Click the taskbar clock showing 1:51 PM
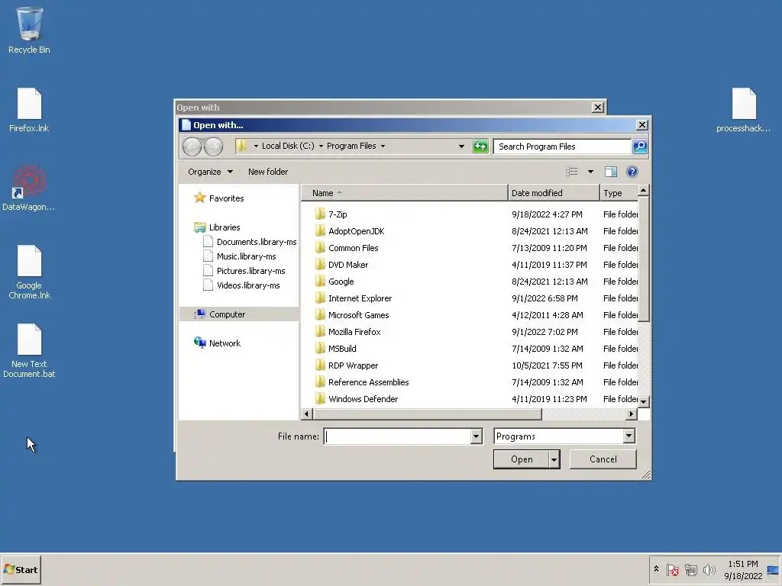This screenshot has height=586, width=782. point(743,569)
